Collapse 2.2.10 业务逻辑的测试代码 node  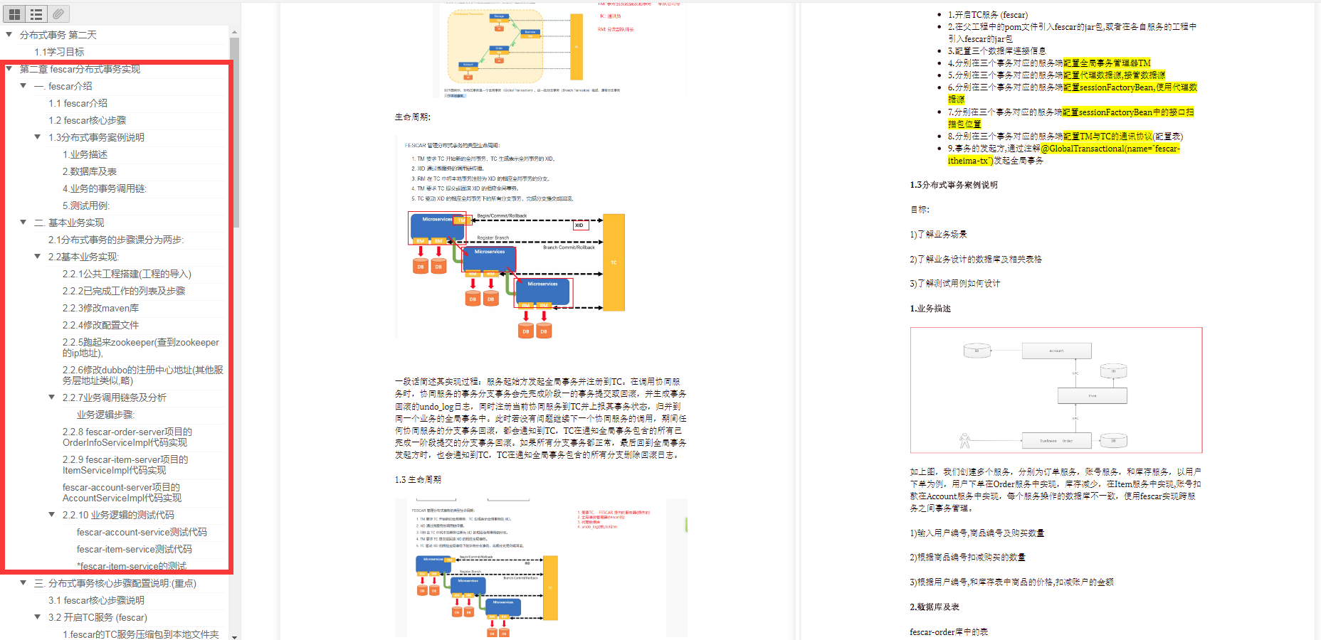click(x=51, y=514)
